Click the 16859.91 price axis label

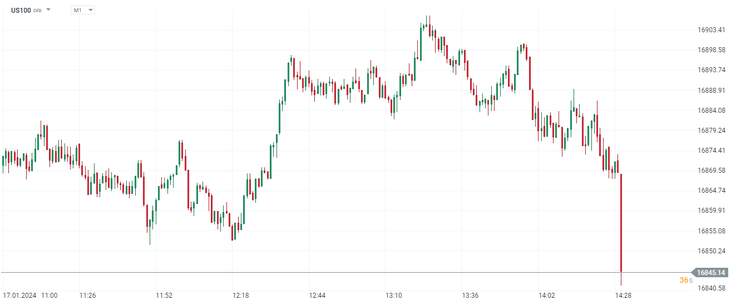pos(712,211)
